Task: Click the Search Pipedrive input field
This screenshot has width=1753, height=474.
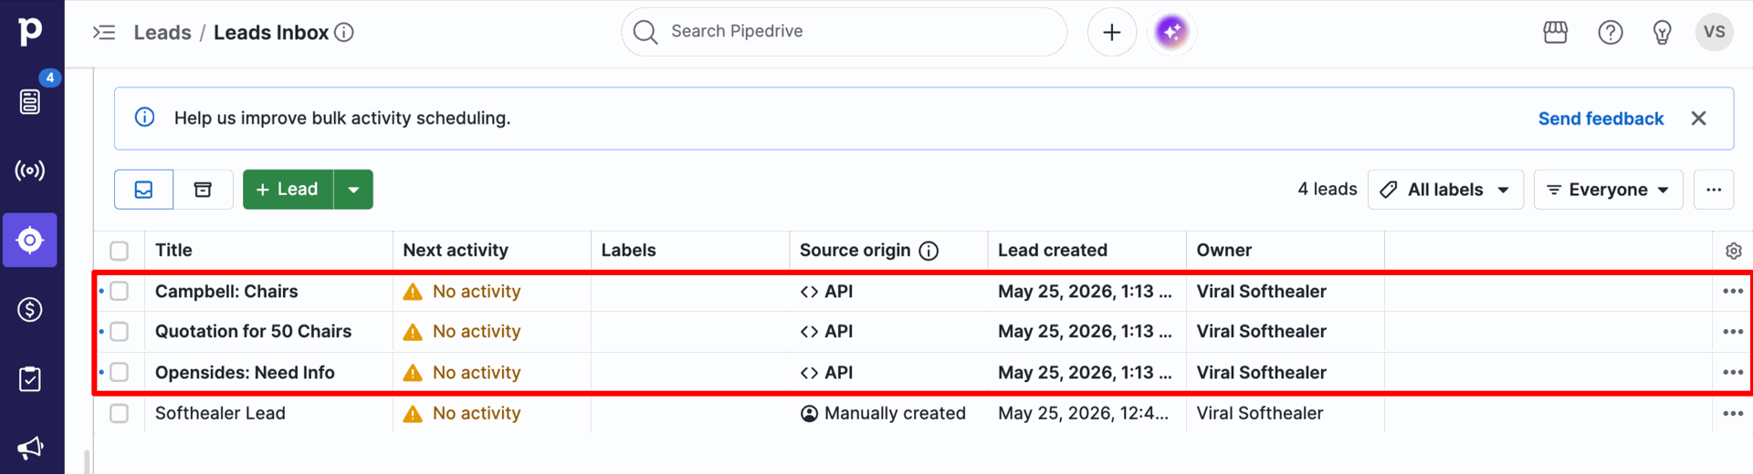Action: (845, 32)
